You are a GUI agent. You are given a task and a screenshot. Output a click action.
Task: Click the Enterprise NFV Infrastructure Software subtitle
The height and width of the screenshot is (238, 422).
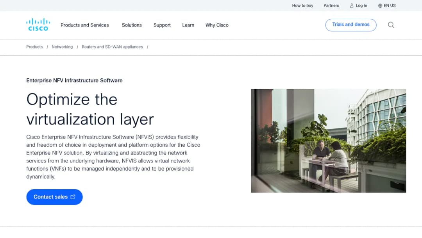point(74,80)
